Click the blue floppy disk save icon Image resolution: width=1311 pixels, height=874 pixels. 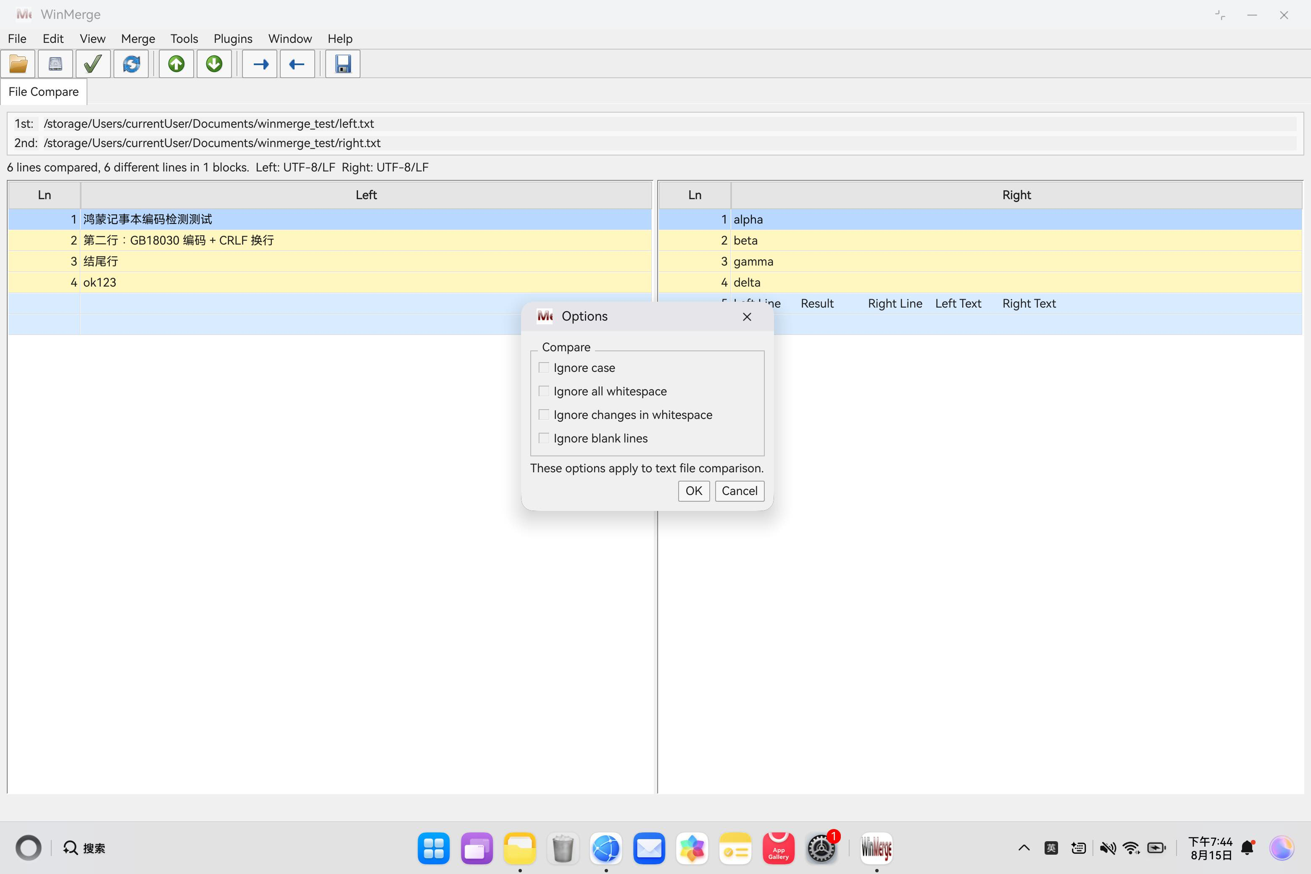click(343, 64)
